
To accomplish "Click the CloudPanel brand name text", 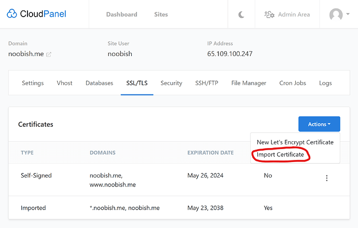I will [43, 14].
